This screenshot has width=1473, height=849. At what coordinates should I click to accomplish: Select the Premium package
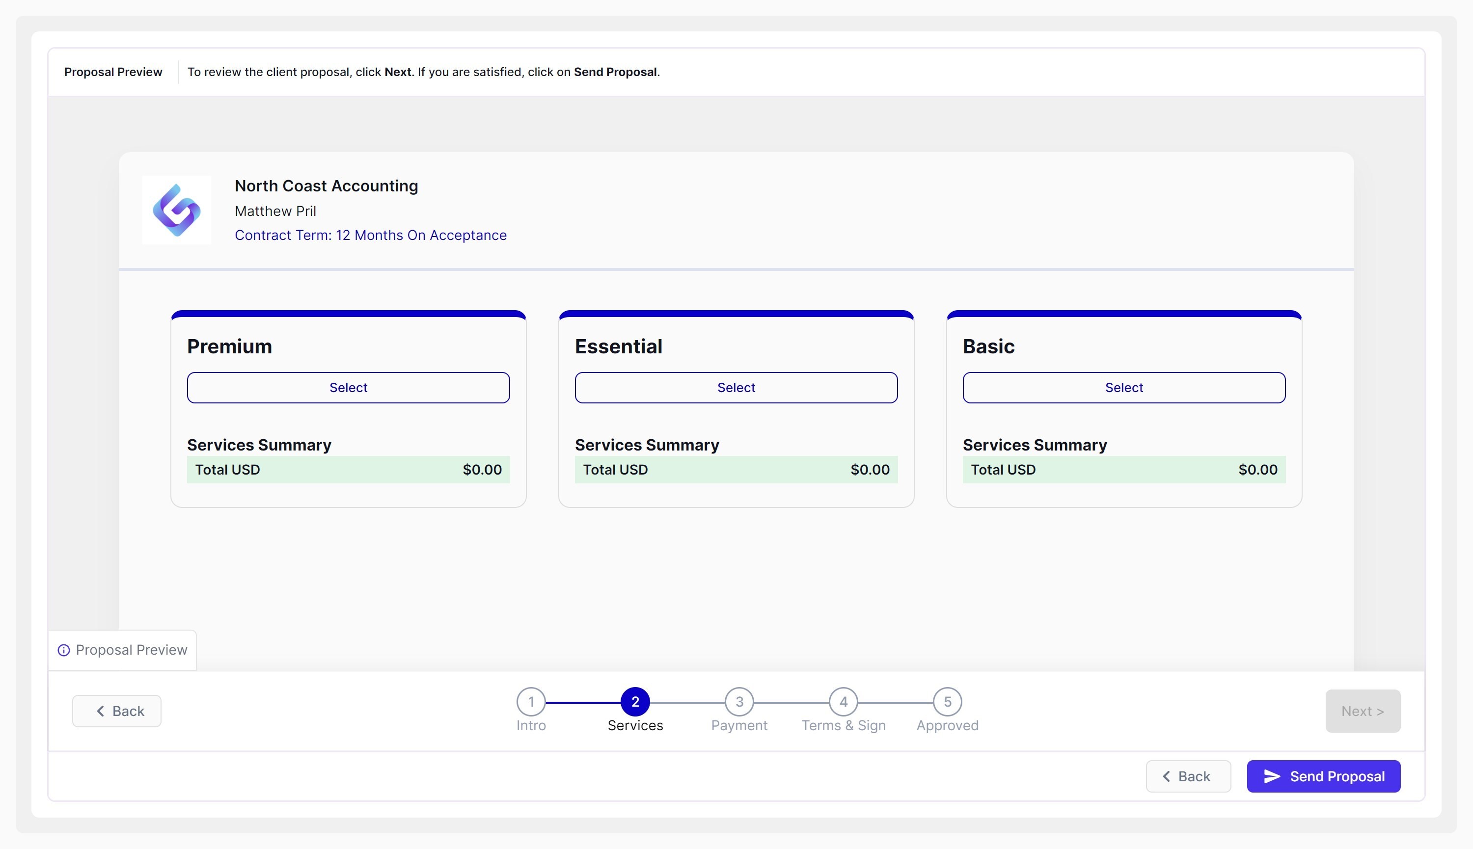point(348,388)
